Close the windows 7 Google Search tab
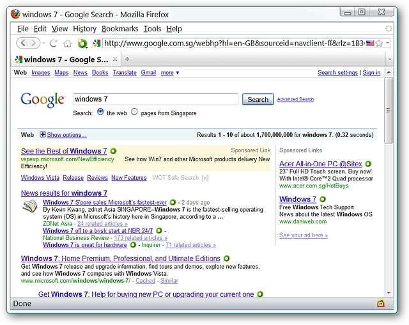This screenshot has height=325, width=409. (x=115, y=59)
